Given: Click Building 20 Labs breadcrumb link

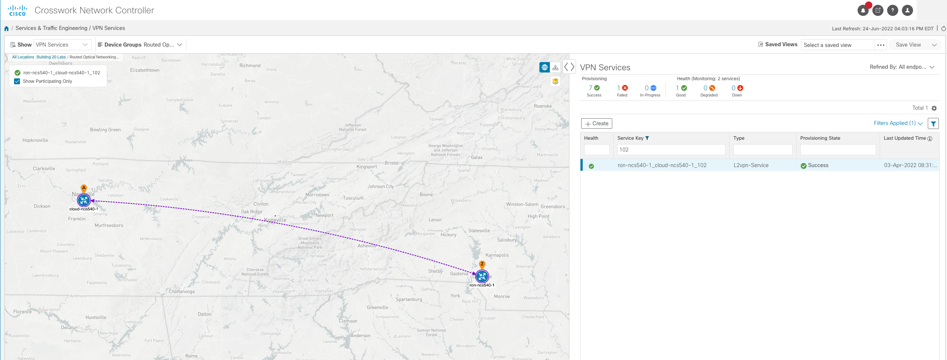Looking at the screenshot, I should 51,57.
